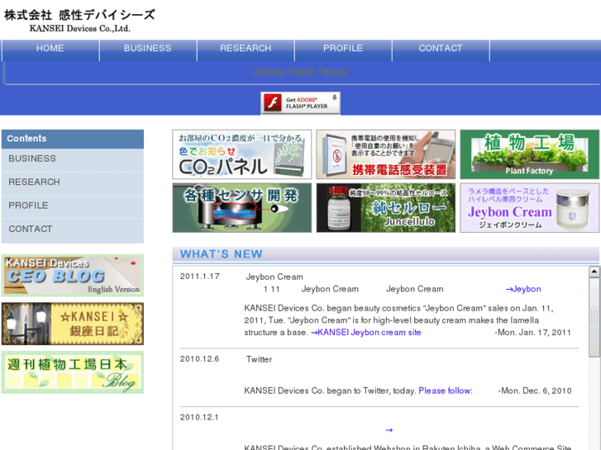Open the CO2 panel product banner
Image resolution: width=601 pixels, height=450 pixels.
click(242, 154)
